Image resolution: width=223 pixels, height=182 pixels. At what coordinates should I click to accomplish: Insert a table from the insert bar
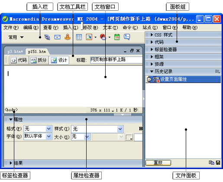[79, 37]
